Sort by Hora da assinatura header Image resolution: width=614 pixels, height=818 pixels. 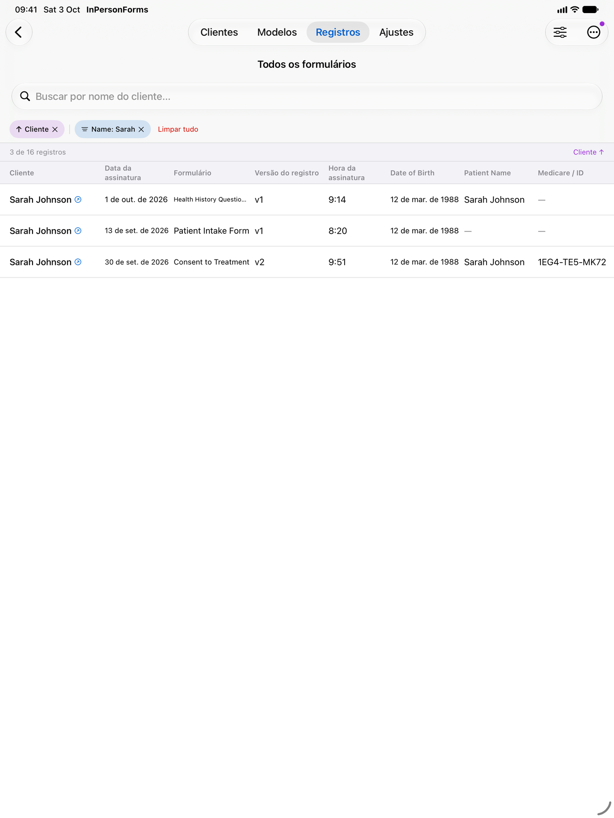pos(347,173)
